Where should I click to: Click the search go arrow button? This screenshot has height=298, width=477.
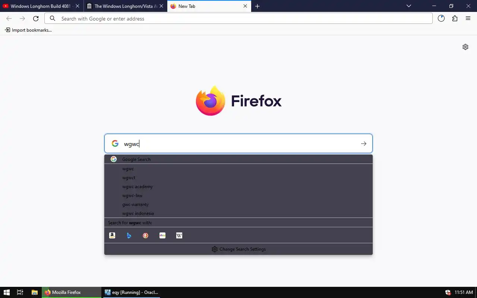coord(364,144)
